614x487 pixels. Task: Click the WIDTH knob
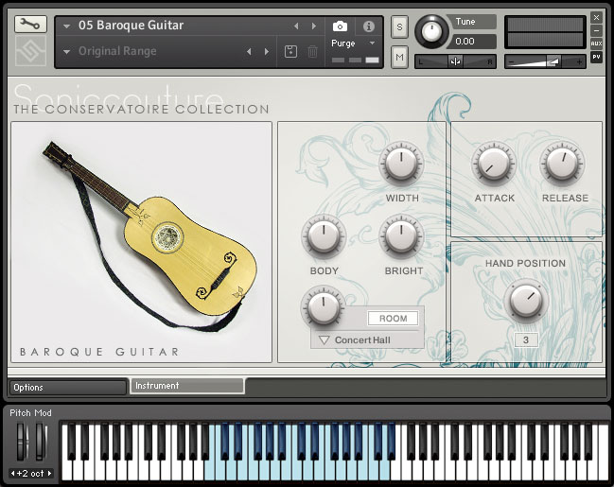(401, 164)
